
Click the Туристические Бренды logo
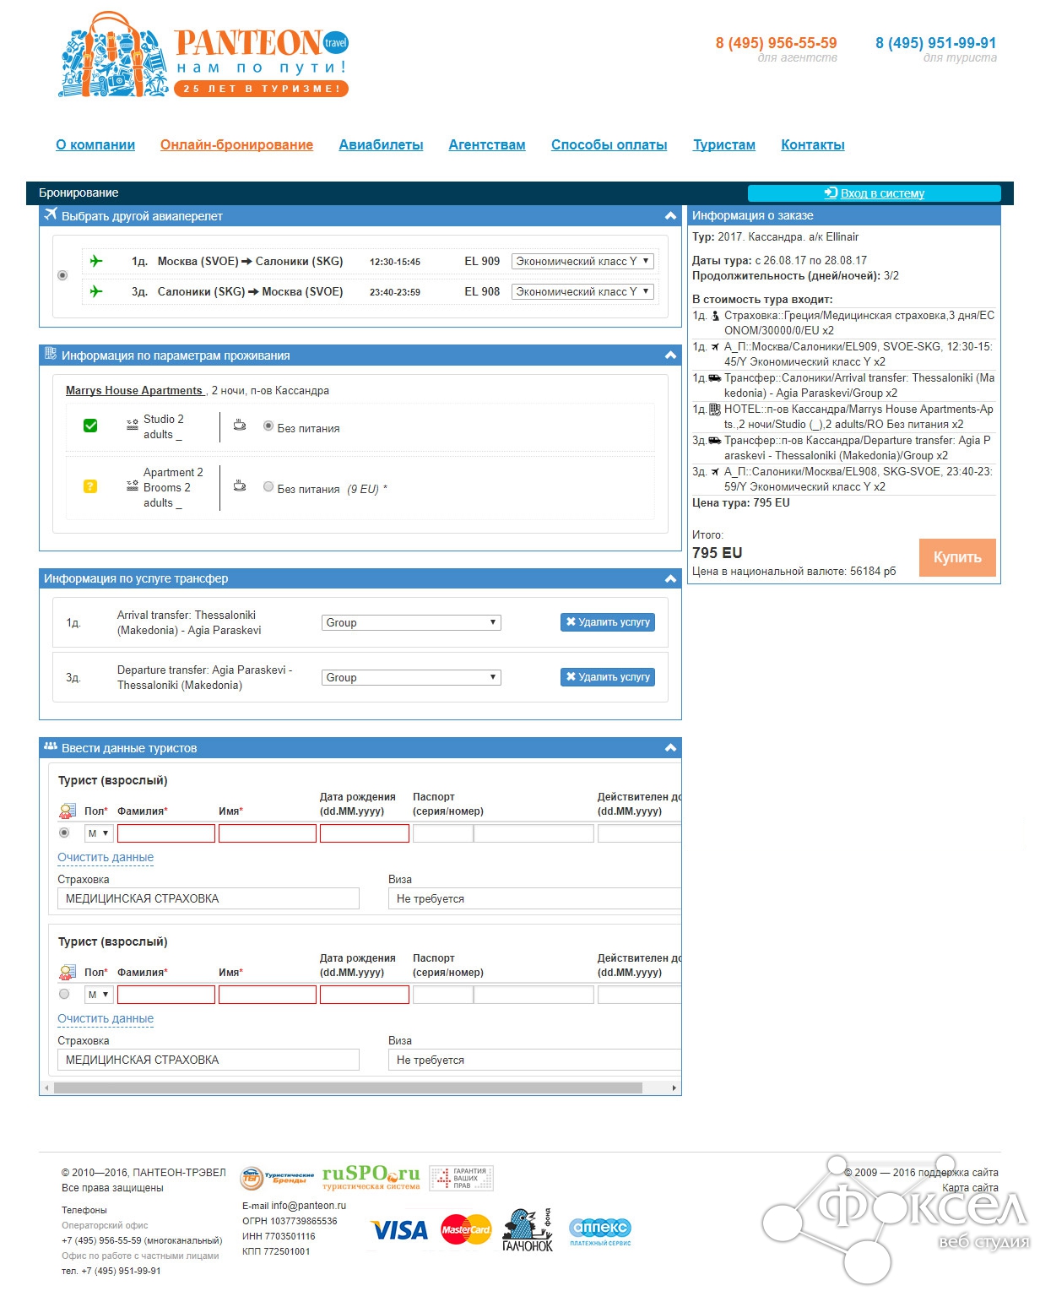[x=278, y=1178]
